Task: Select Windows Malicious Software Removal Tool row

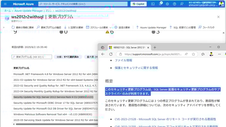Action: [55, 114]
